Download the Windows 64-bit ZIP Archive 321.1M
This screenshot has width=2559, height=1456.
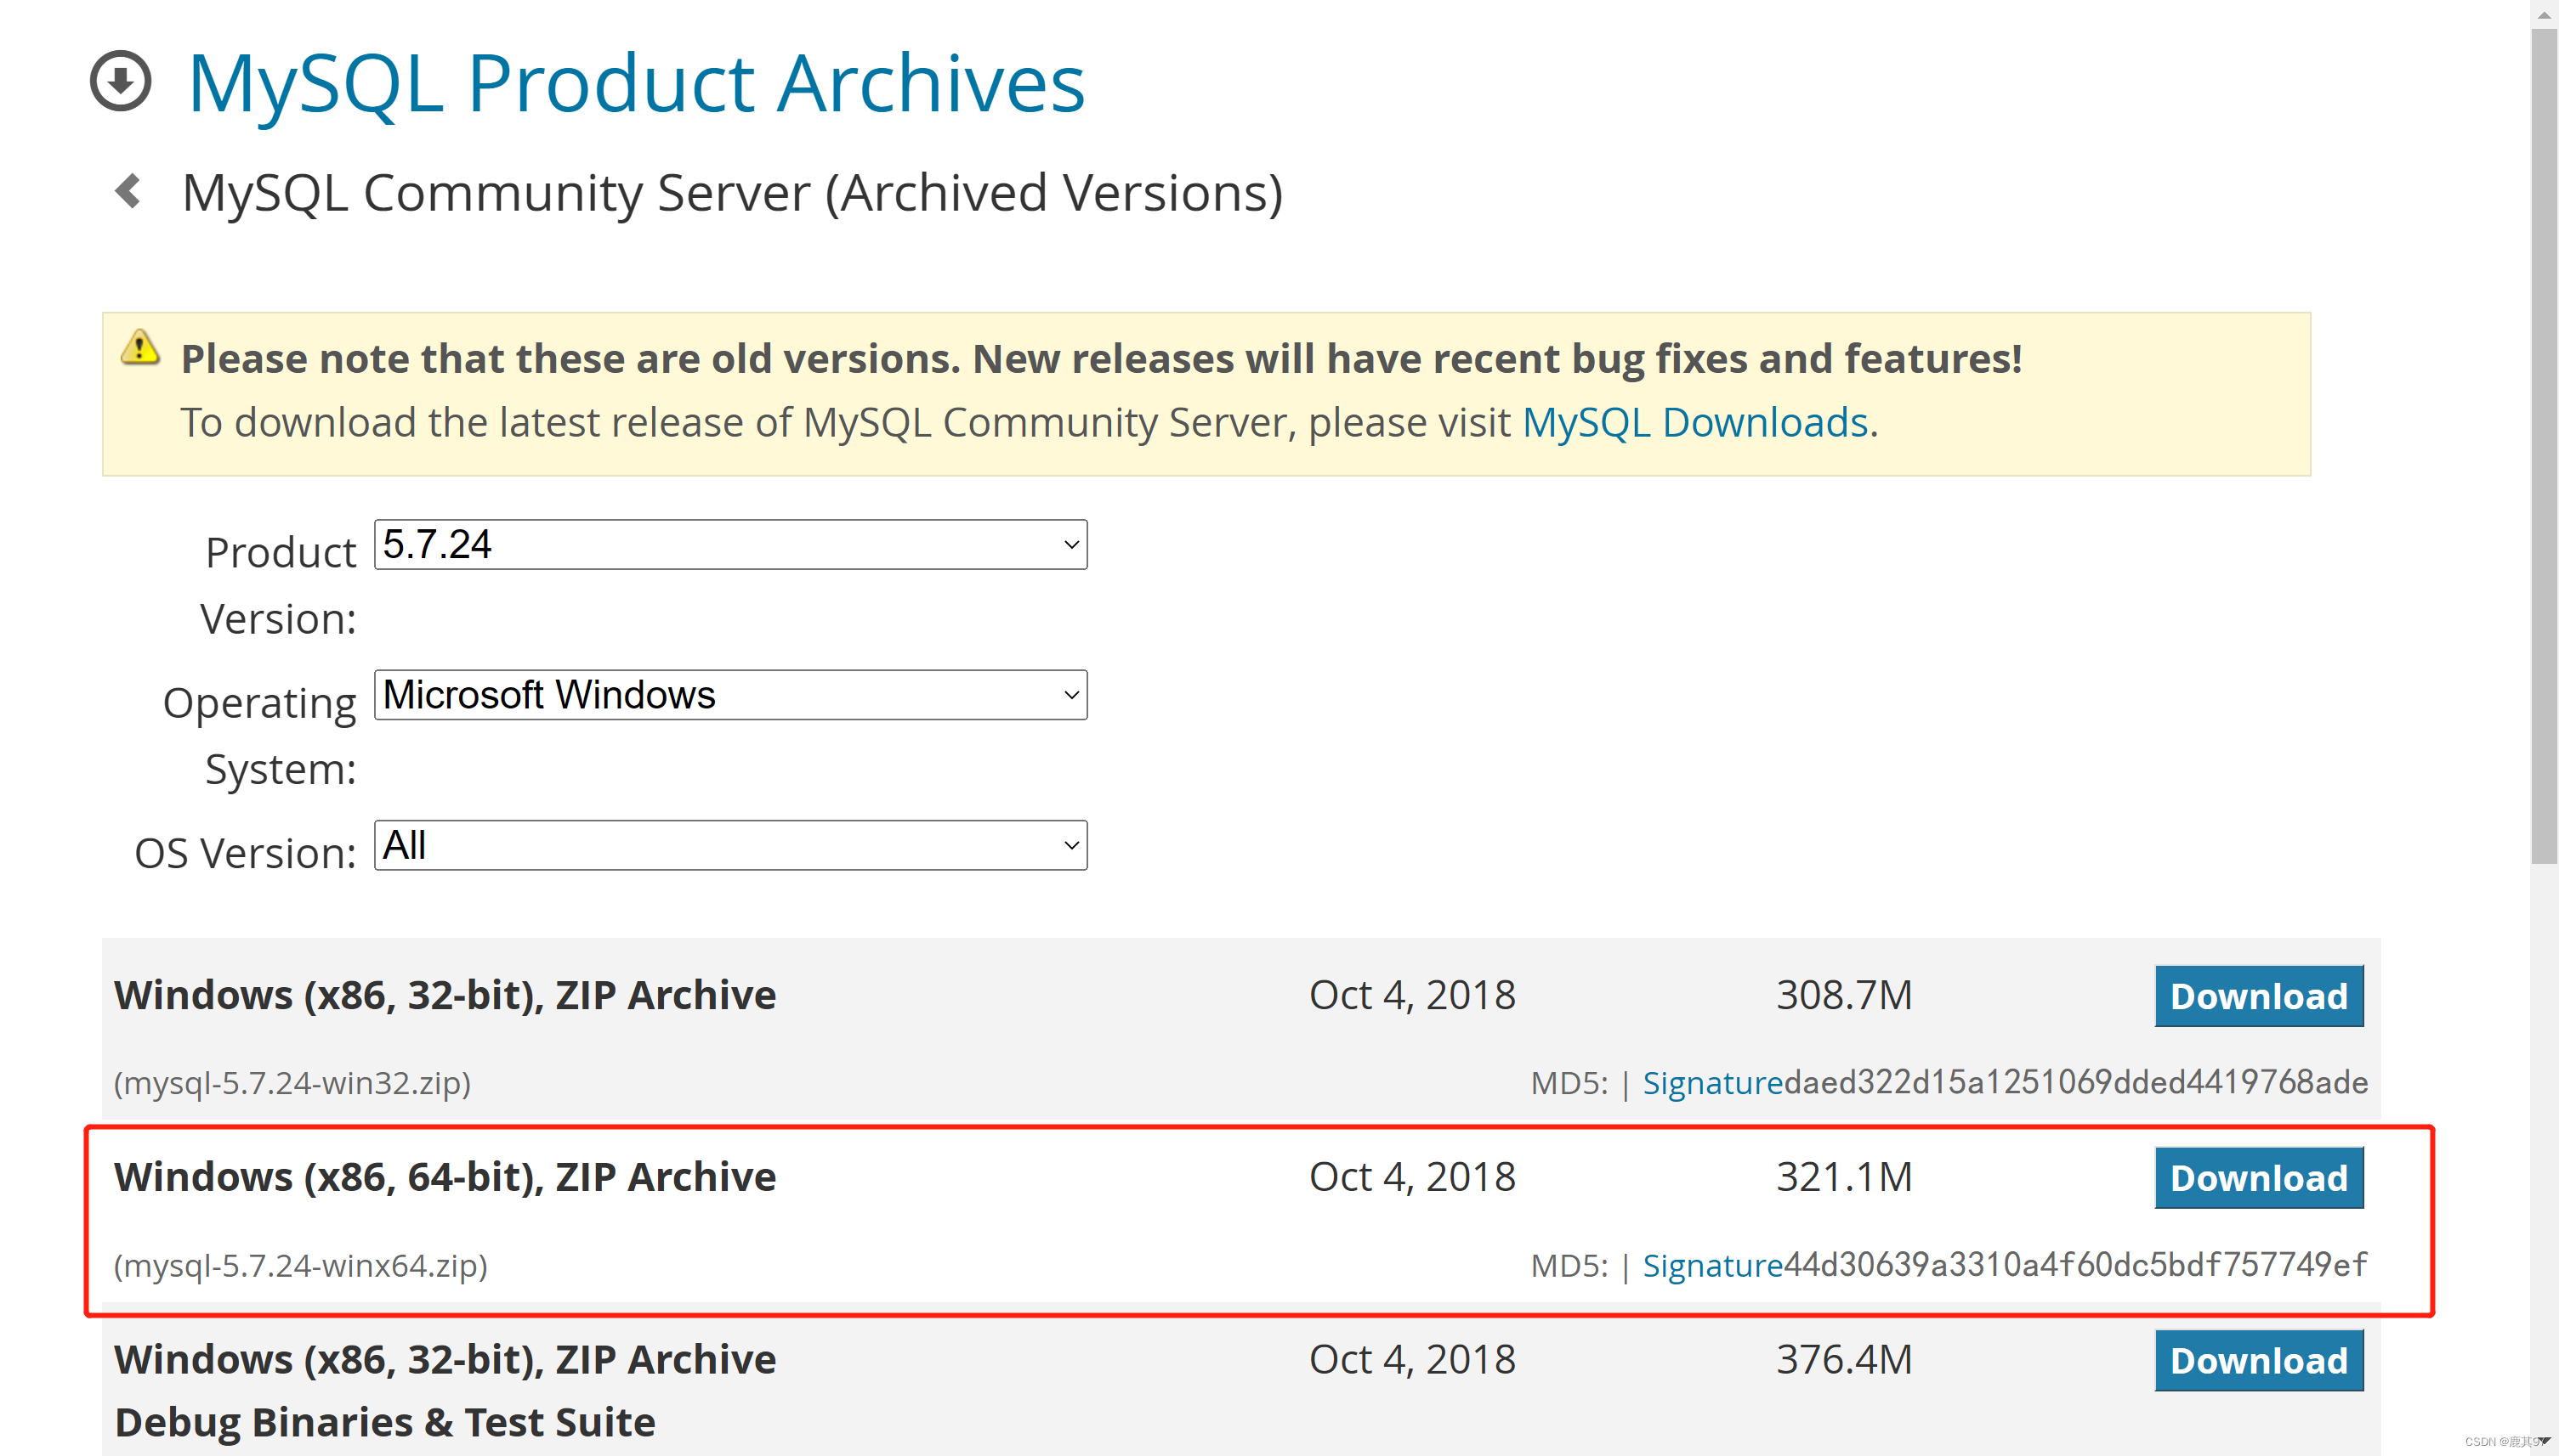click(2259, 1178)
